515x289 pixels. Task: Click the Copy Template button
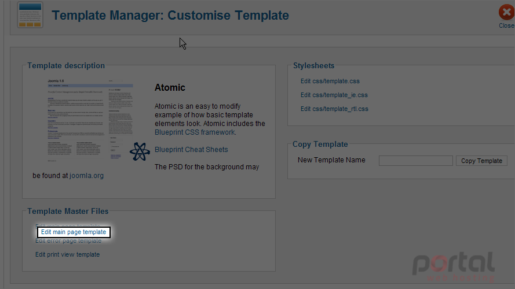point(481,161)
